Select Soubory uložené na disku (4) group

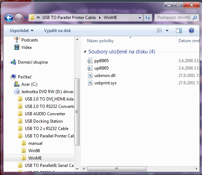[122, 52]
